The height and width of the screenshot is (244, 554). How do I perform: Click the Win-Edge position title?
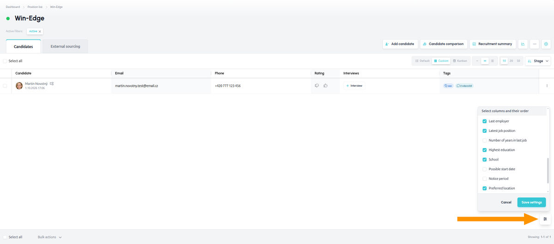coord(30,18)
